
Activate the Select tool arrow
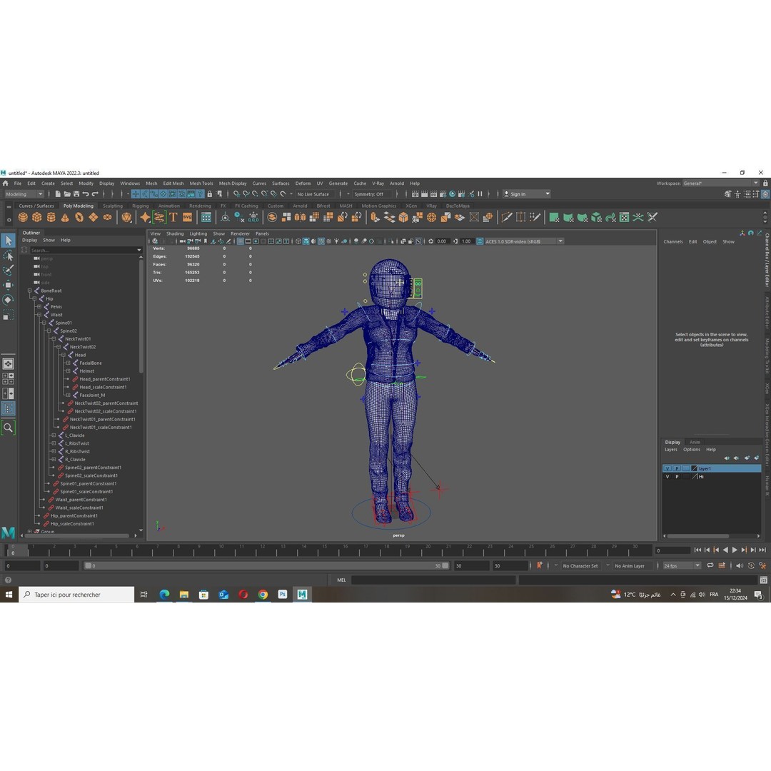tap(9, 241)
